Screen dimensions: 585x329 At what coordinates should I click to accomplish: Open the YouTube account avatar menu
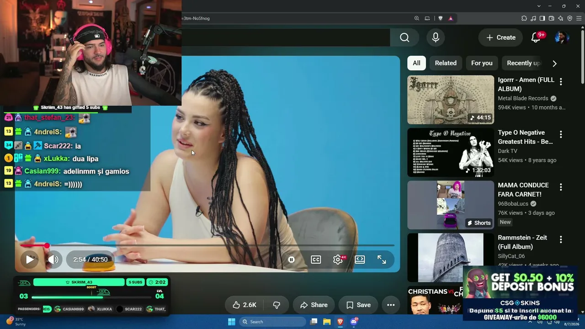pyautogui.click(x=561, y=37)
